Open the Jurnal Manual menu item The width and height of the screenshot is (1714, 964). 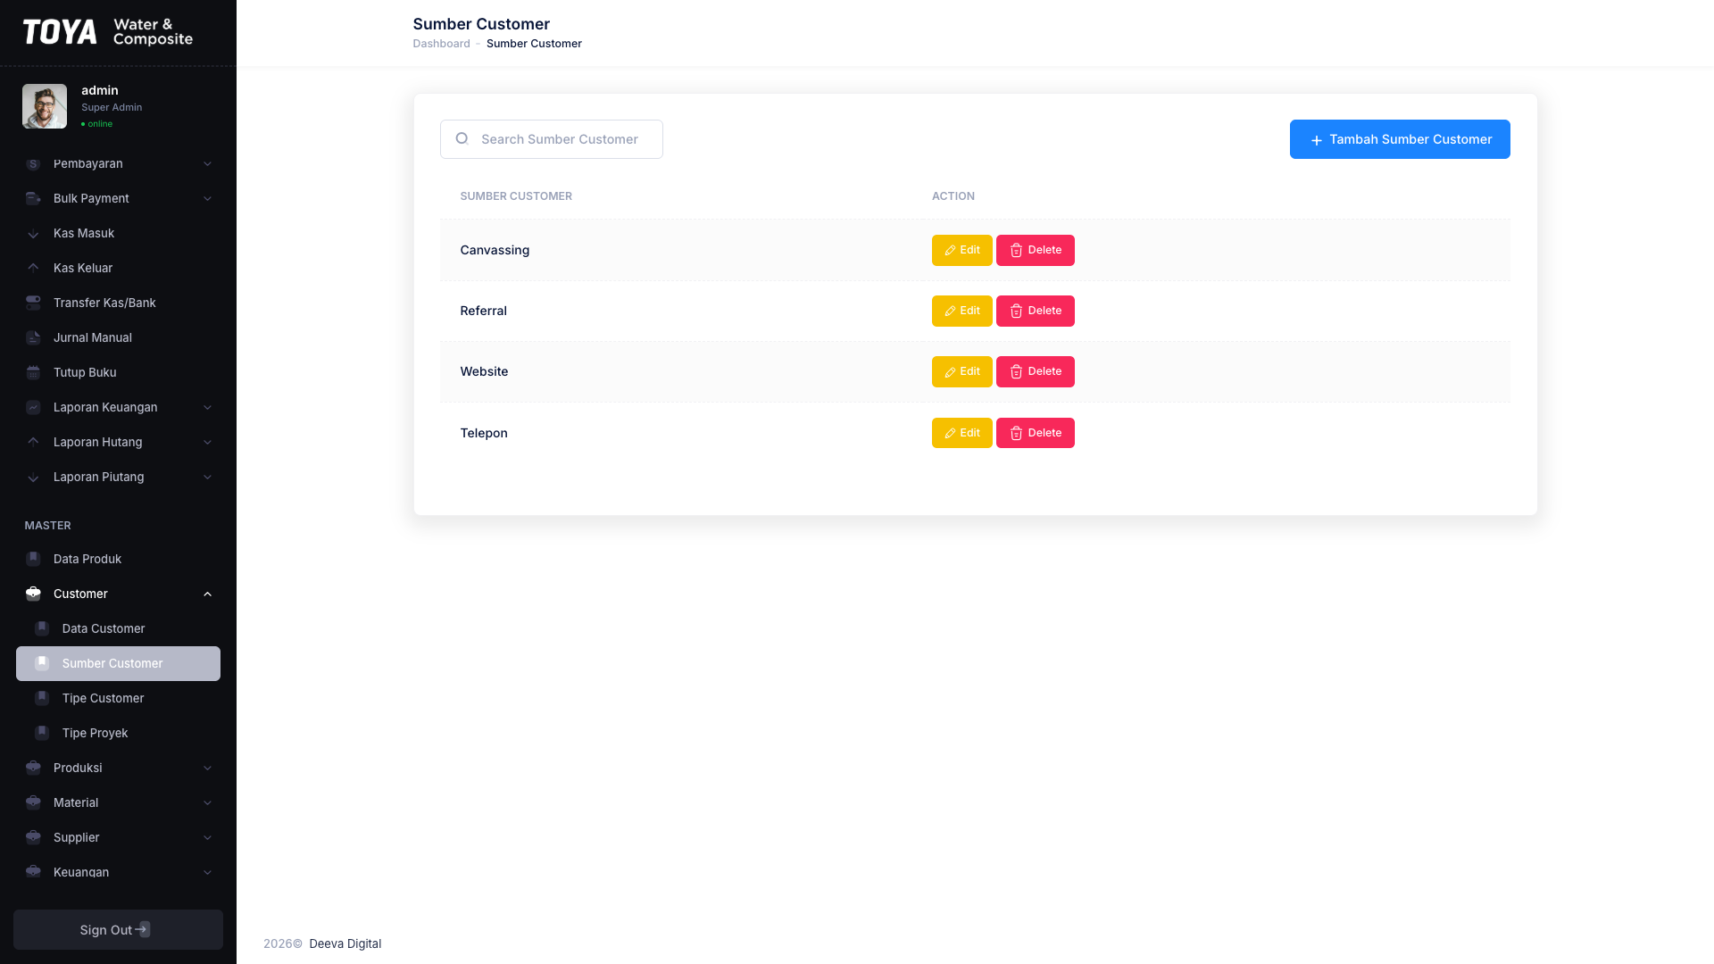click(118, 337)
